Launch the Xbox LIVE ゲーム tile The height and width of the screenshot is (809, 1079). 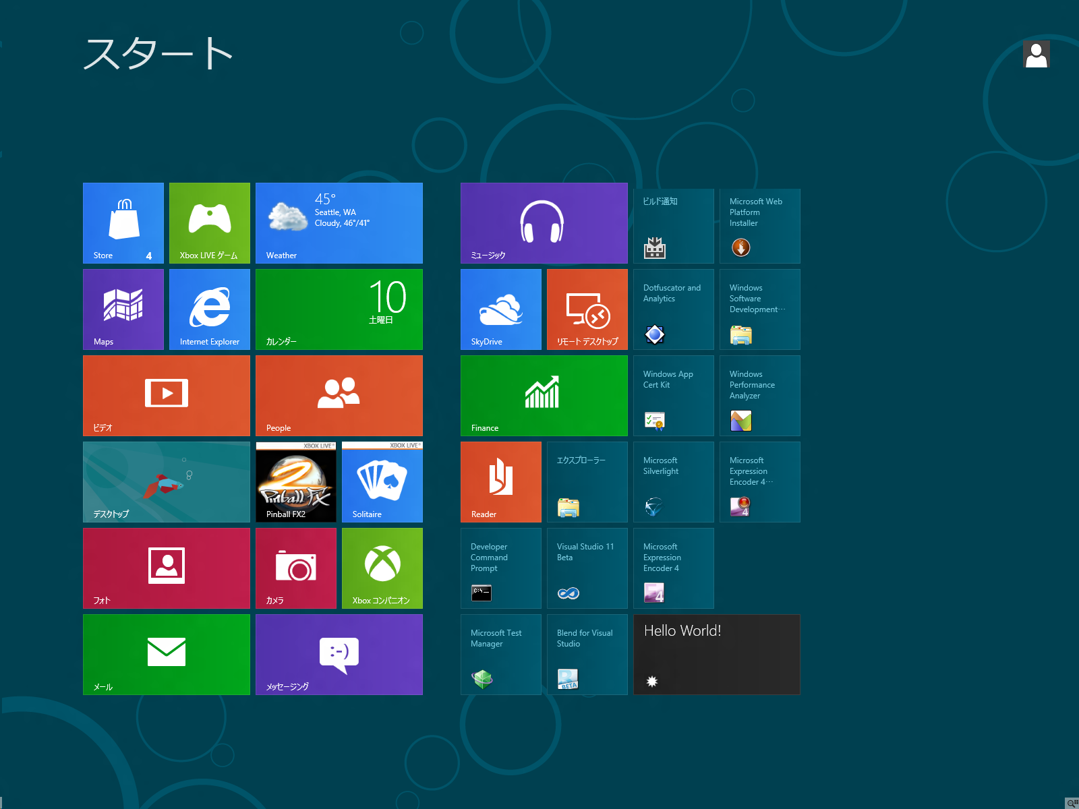tap(210, 223)
